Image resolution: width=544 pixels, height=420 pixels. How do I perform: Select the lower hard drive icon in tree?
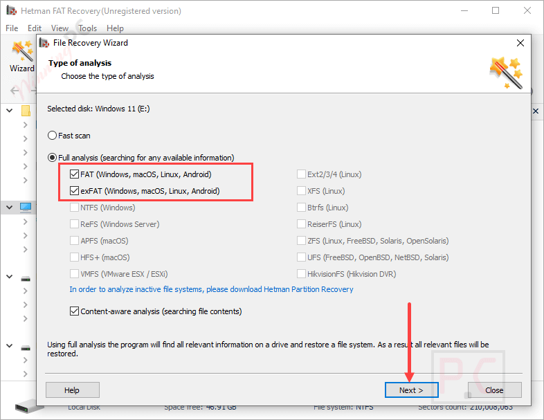[26, 348]
